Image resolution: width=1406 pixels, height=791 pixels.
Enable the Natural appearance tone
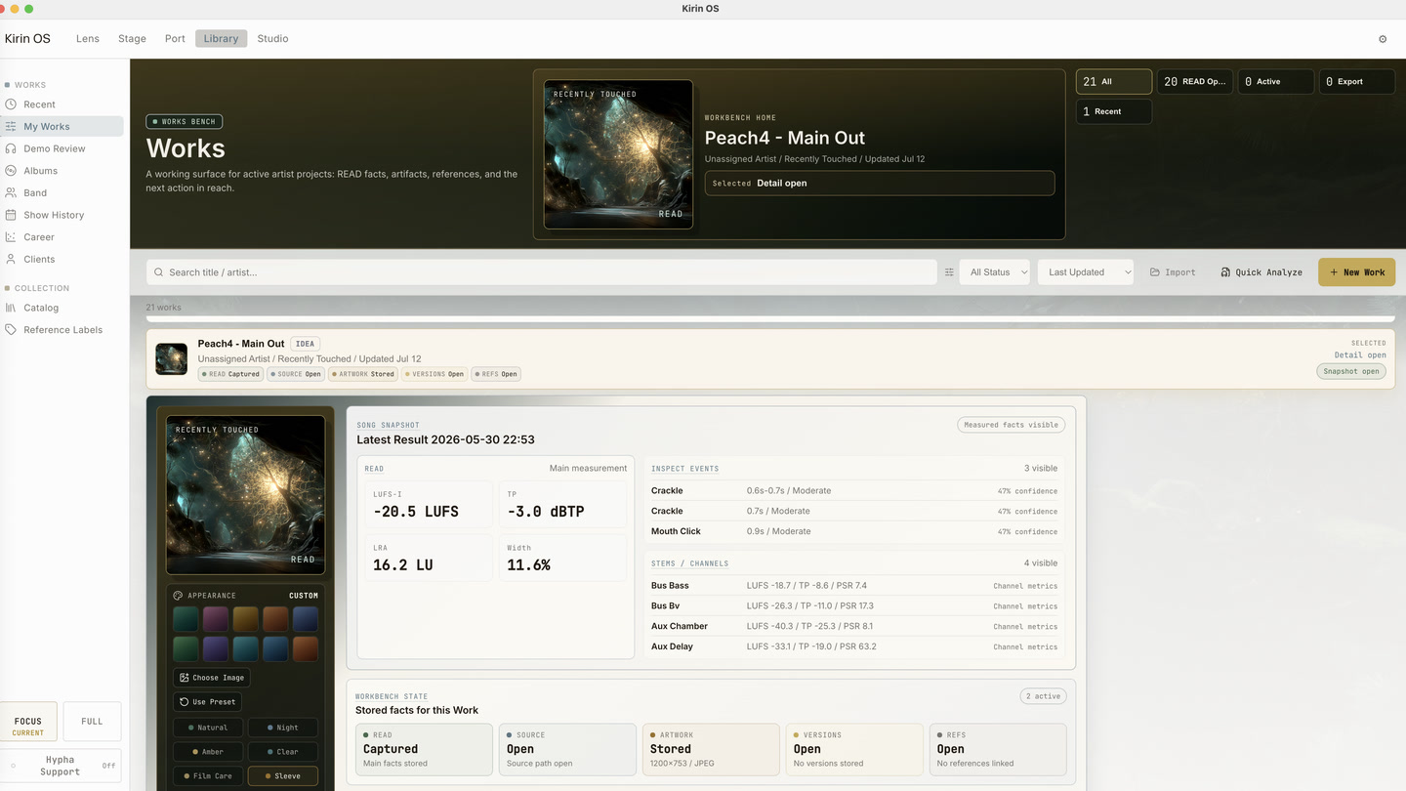[207, 728]
